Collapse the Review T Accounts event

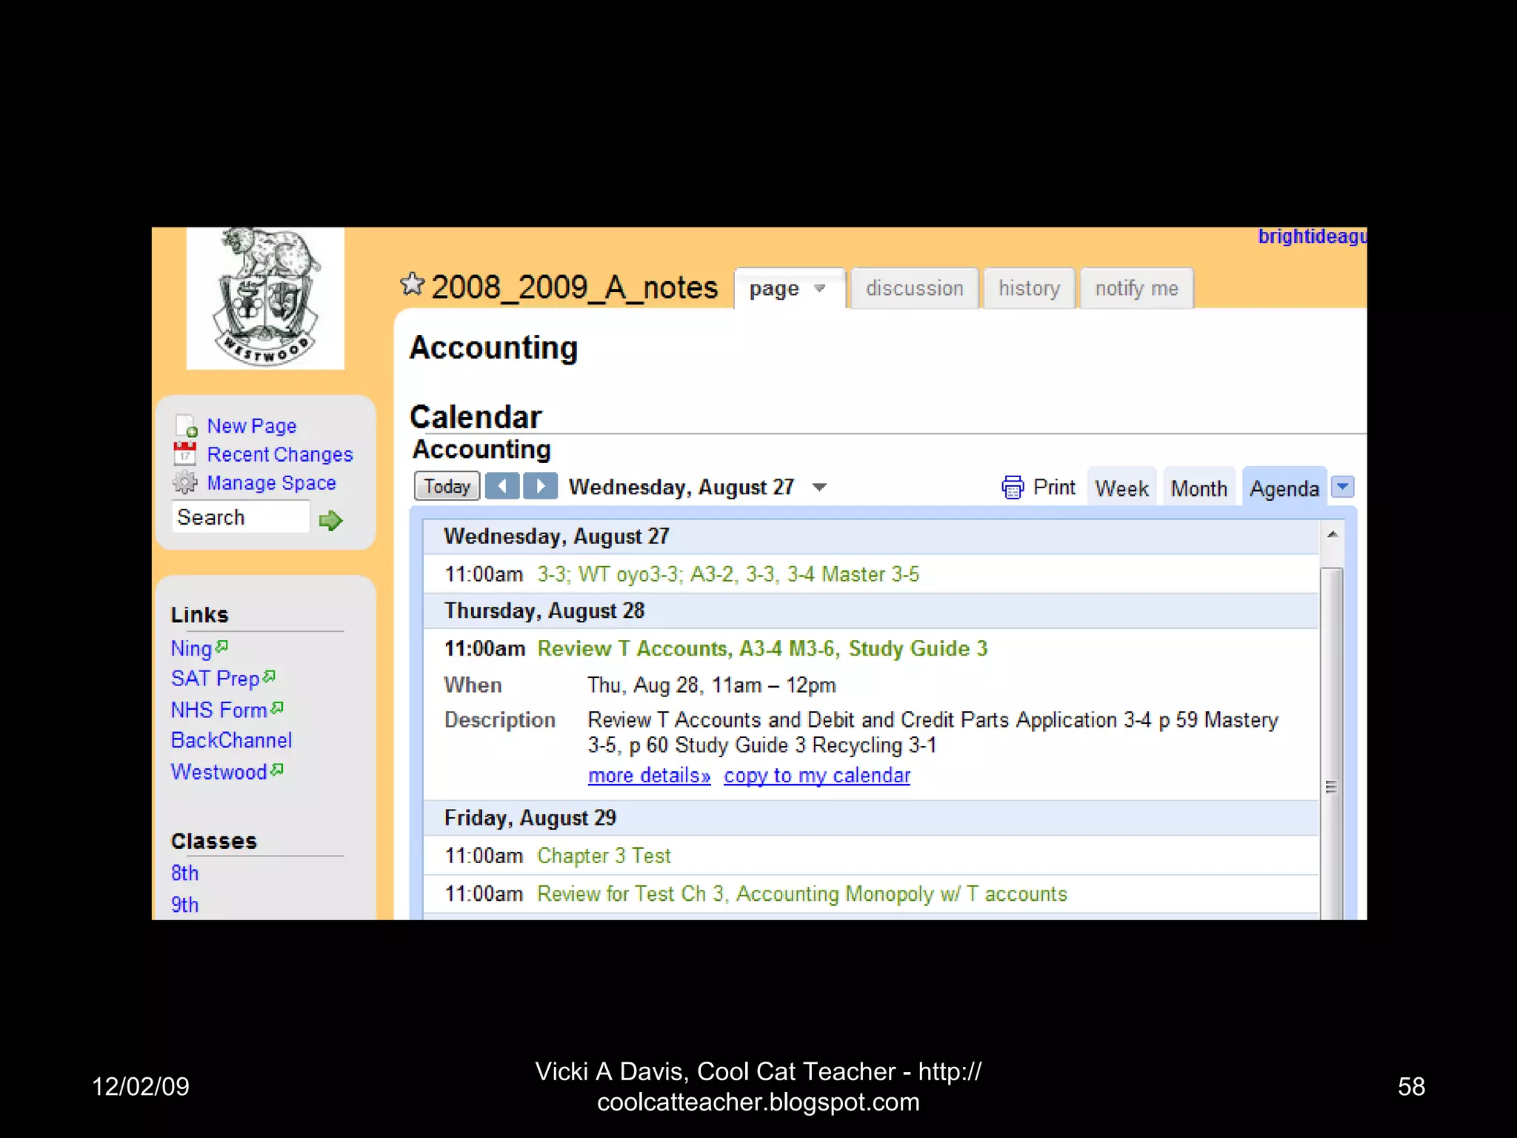(762, 649)
